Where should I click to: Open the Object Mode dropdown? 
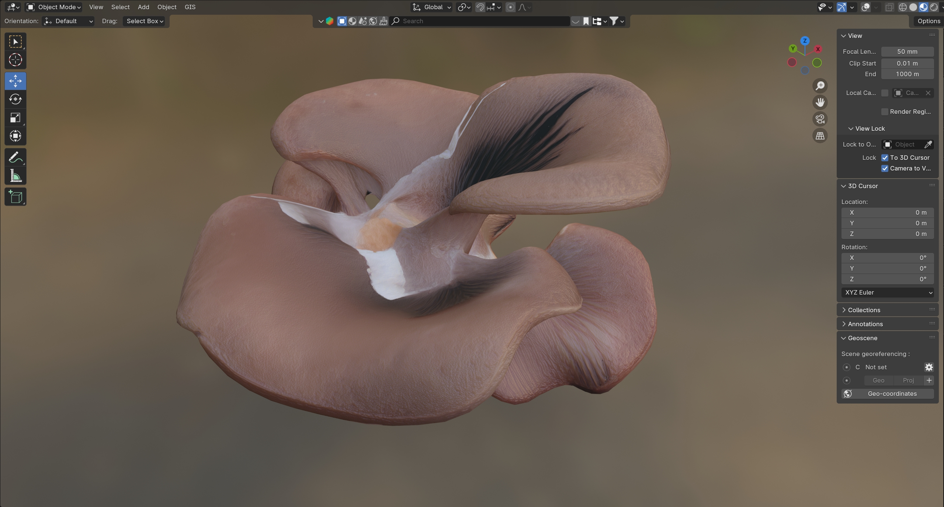[x=54, y=7]
